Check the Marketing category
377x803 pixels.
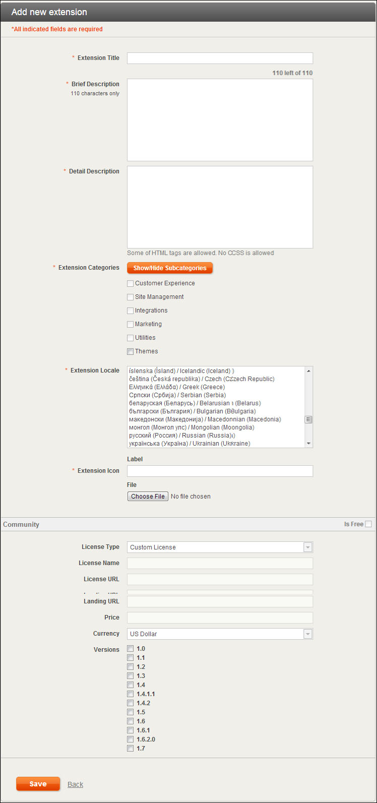[131, 325]
